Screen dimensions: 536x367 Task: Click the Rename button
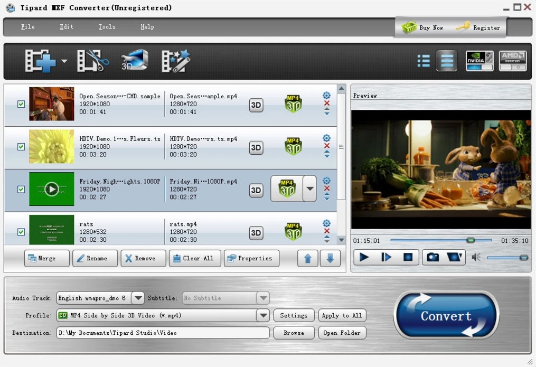[95, 258]
